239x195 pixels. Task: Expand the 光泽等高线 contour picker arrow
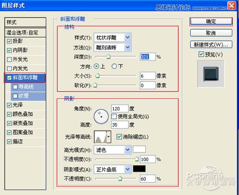tap(109, 137)
